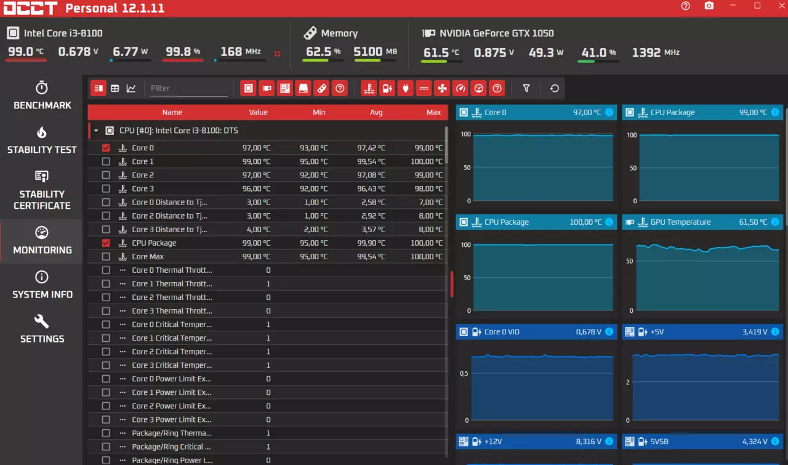Toggle the fan sensor filter icon
This screenshot has width=788, height=465.
[442, 88]
